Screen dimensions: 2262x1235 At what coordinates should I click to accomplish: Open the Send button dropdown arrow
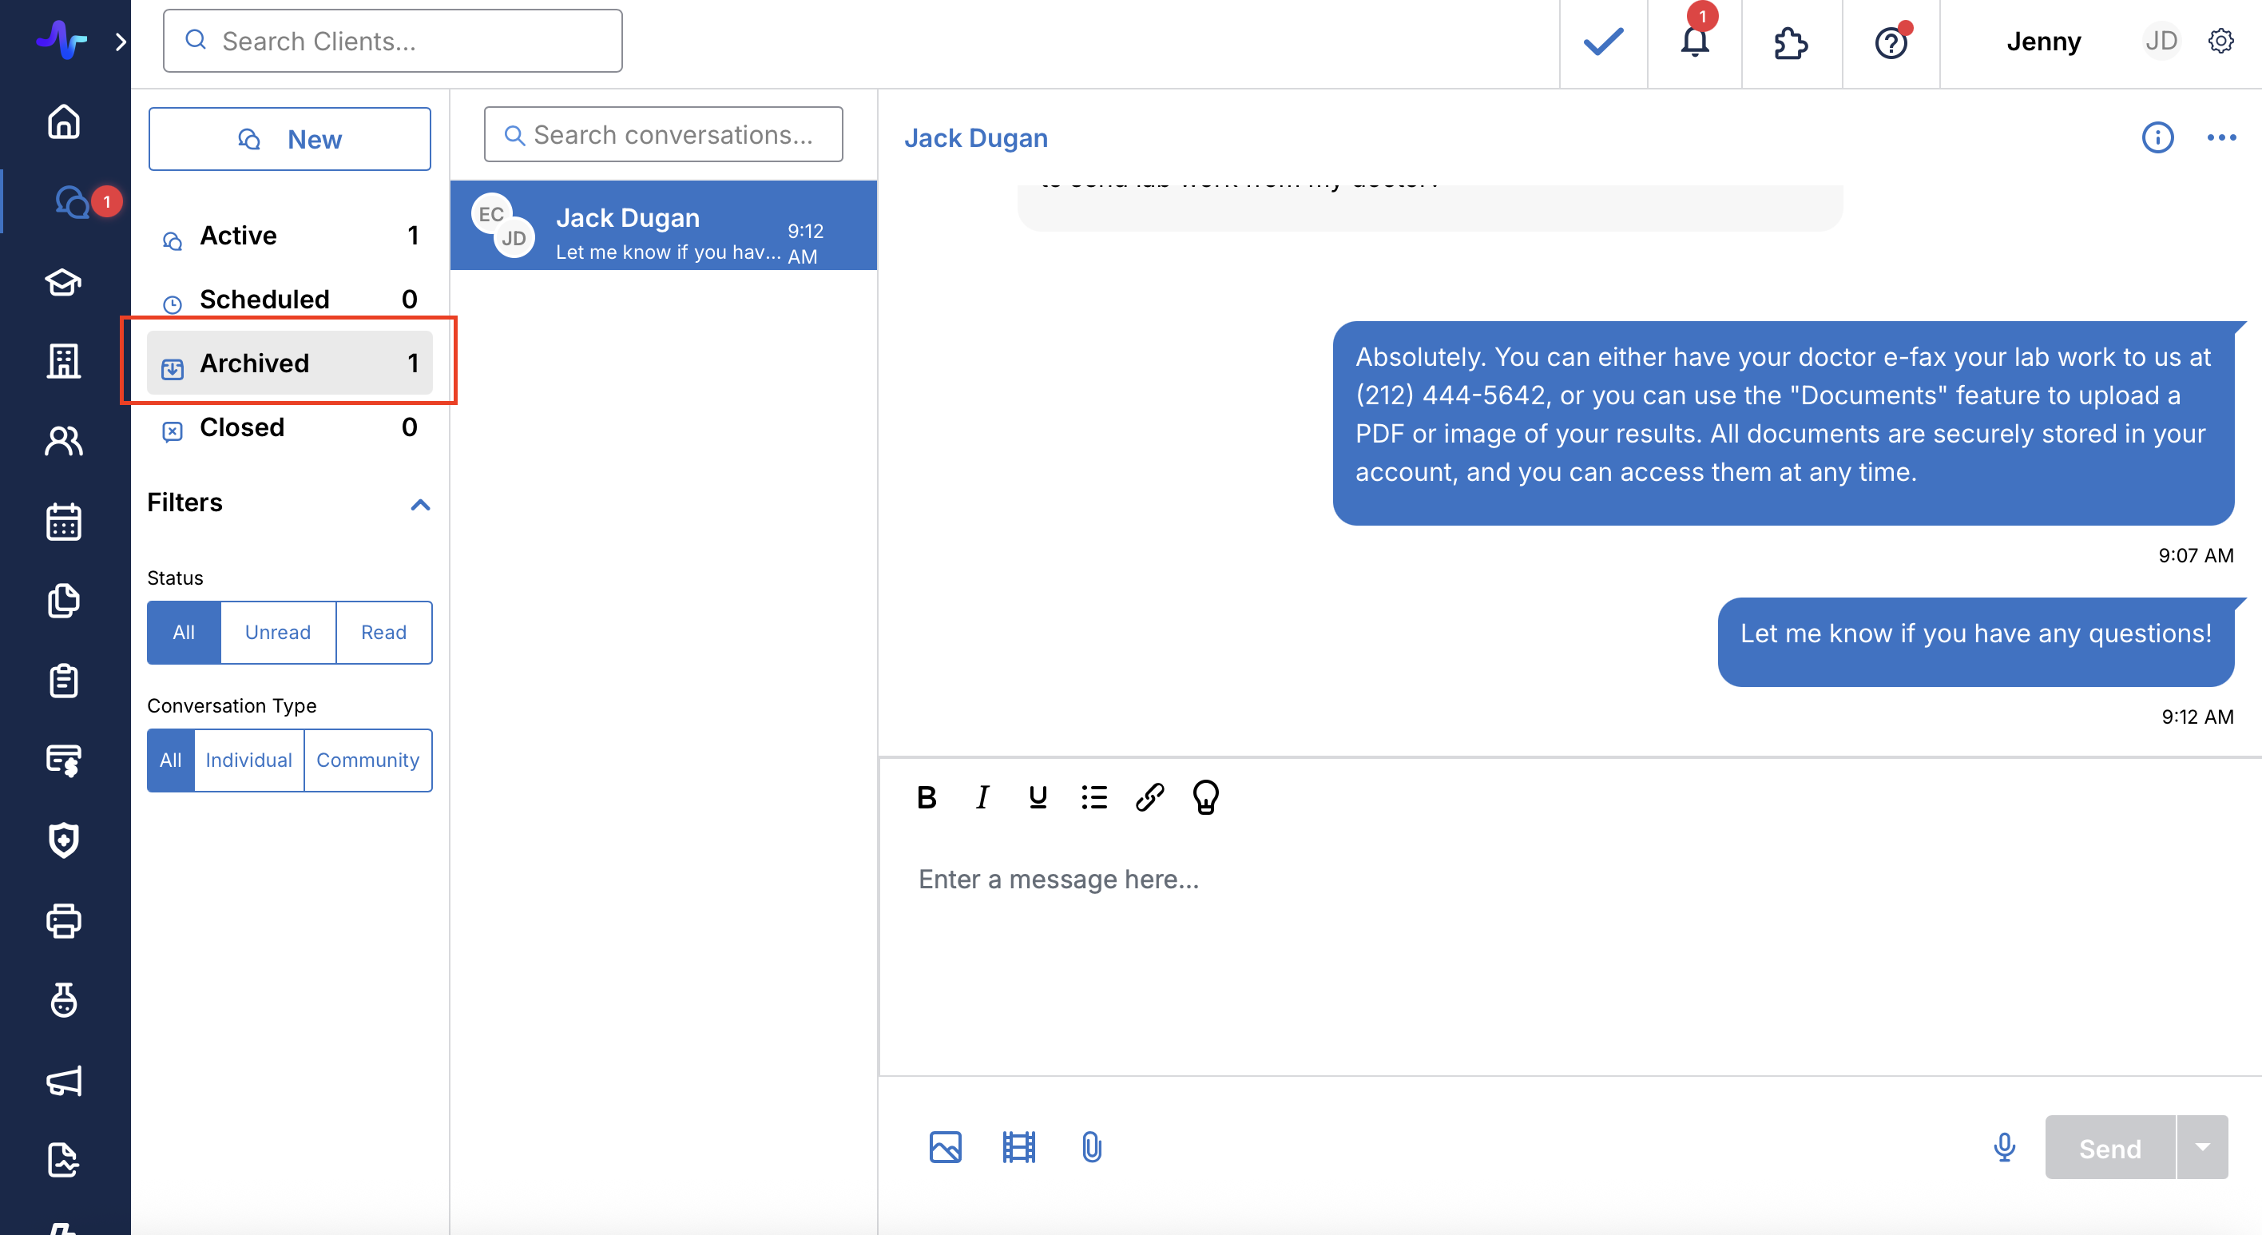[2201, 1146]
